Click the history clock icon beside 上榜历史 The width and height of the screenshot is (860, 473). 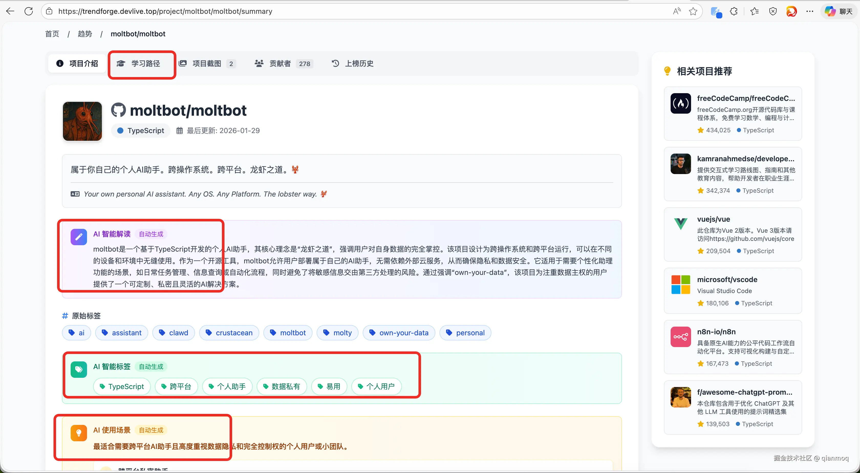335,63
